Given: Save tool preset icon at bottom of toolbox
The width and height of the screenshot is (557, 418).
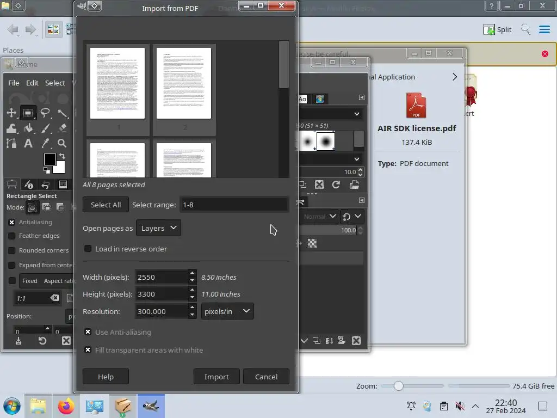Looking at the screenshot, I should [18, 341].
